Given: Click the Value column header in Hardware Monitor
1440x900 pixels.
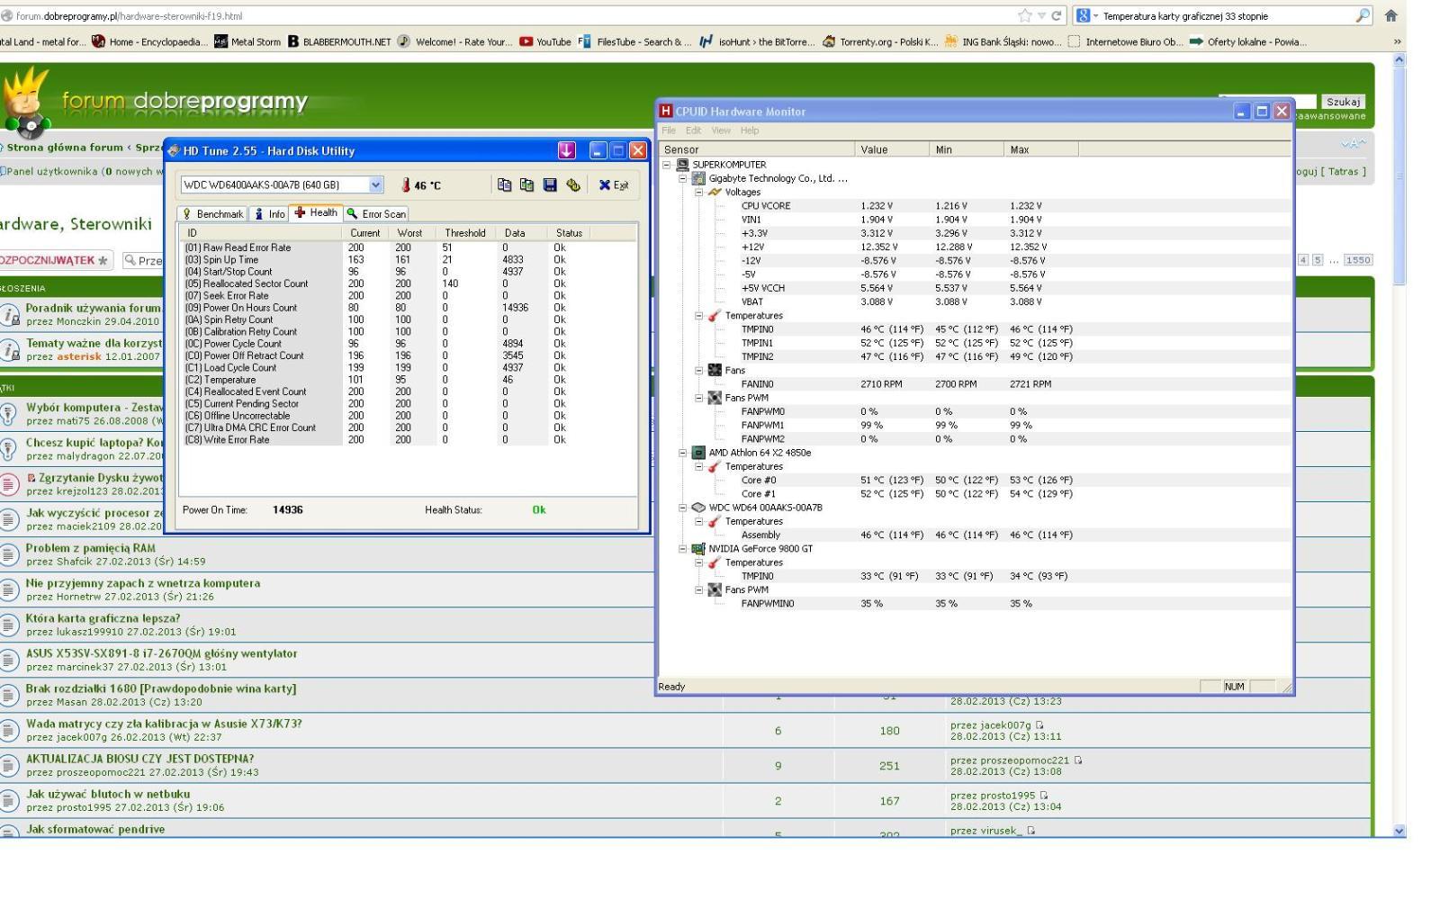Looking at the screenshot, I should pos(892,149).
